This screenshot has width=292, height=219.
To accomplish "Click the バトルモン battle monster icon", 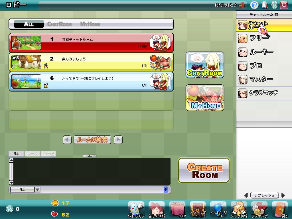I will pos(136,209).
